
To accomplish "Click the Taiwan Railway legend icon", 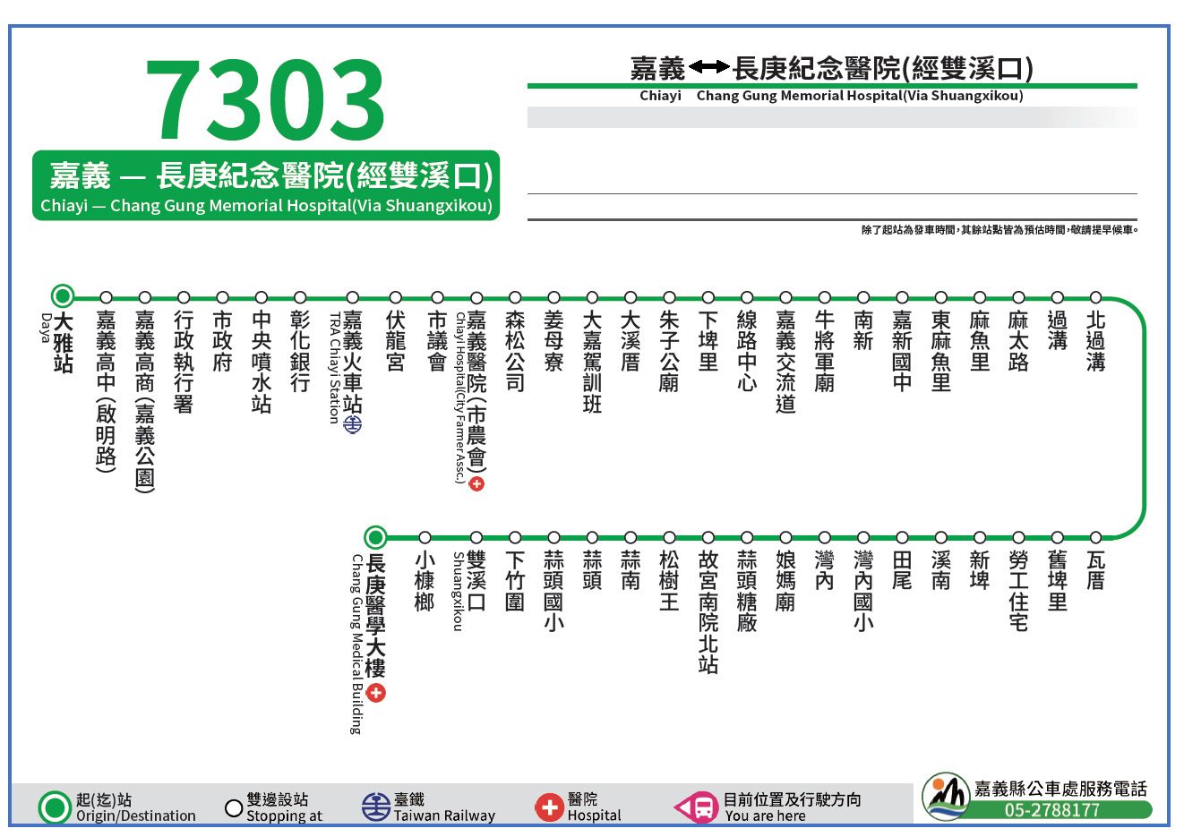I will click(375, 807).
